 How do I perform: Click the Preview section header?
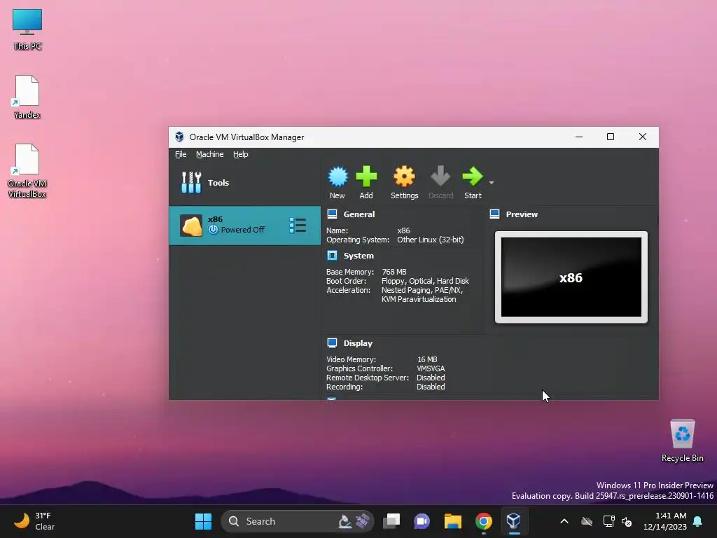(522, 214)
